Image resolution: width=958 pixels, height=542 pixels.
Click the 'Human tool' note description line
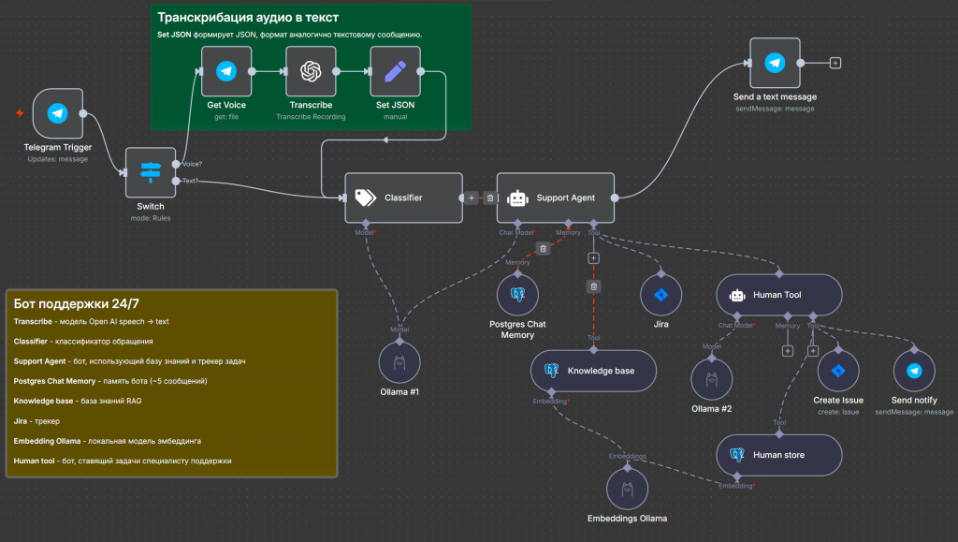click(x=123, y=461)
